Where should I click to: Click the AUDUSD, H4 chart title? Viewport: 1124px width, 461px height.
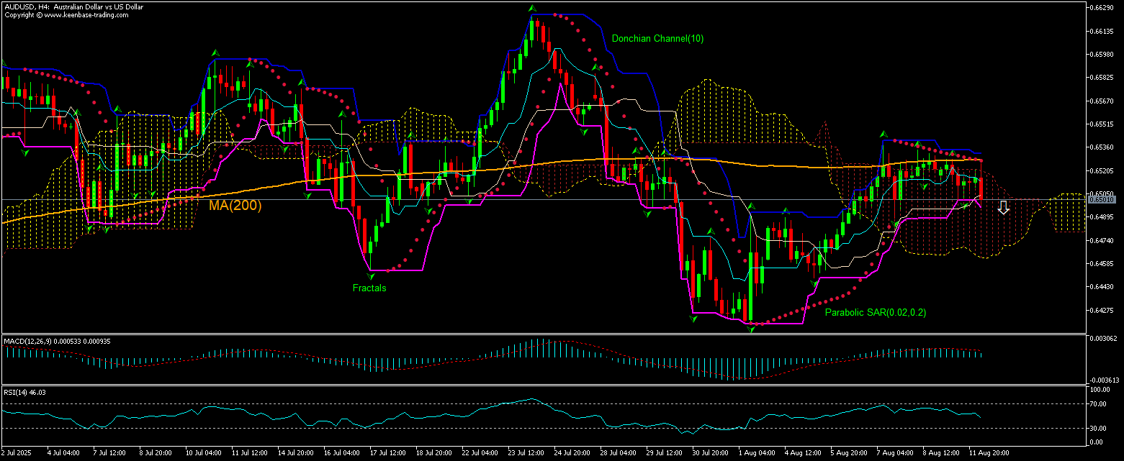(73, 6)
